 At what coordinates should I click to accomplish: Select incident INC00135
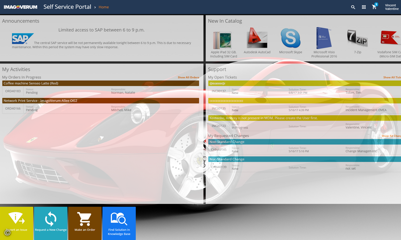(219, 108)
